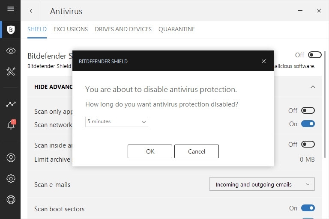Close the Bitdefender Shield dialog

tap(263, 61)
